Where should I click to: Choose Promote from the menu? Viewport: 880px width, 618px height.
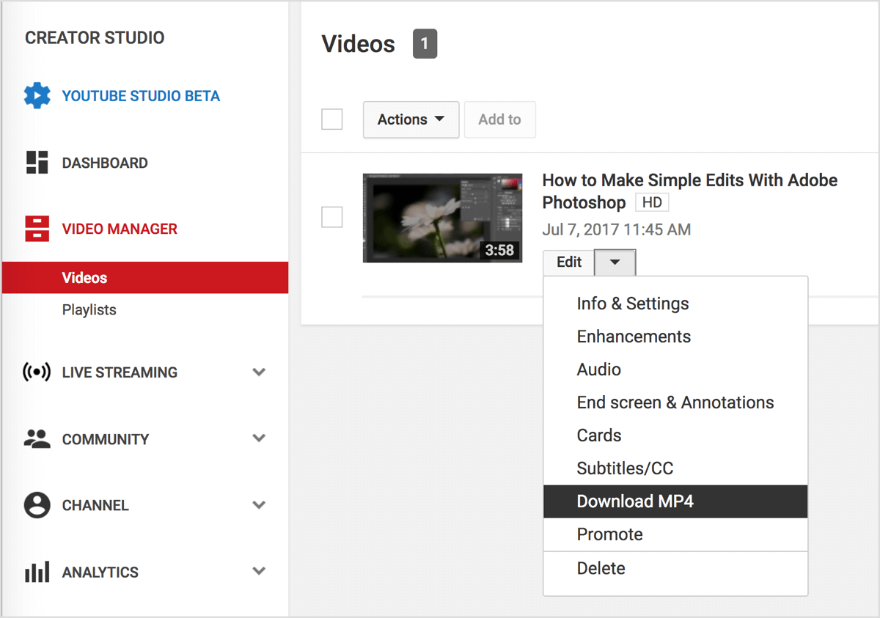675,534
